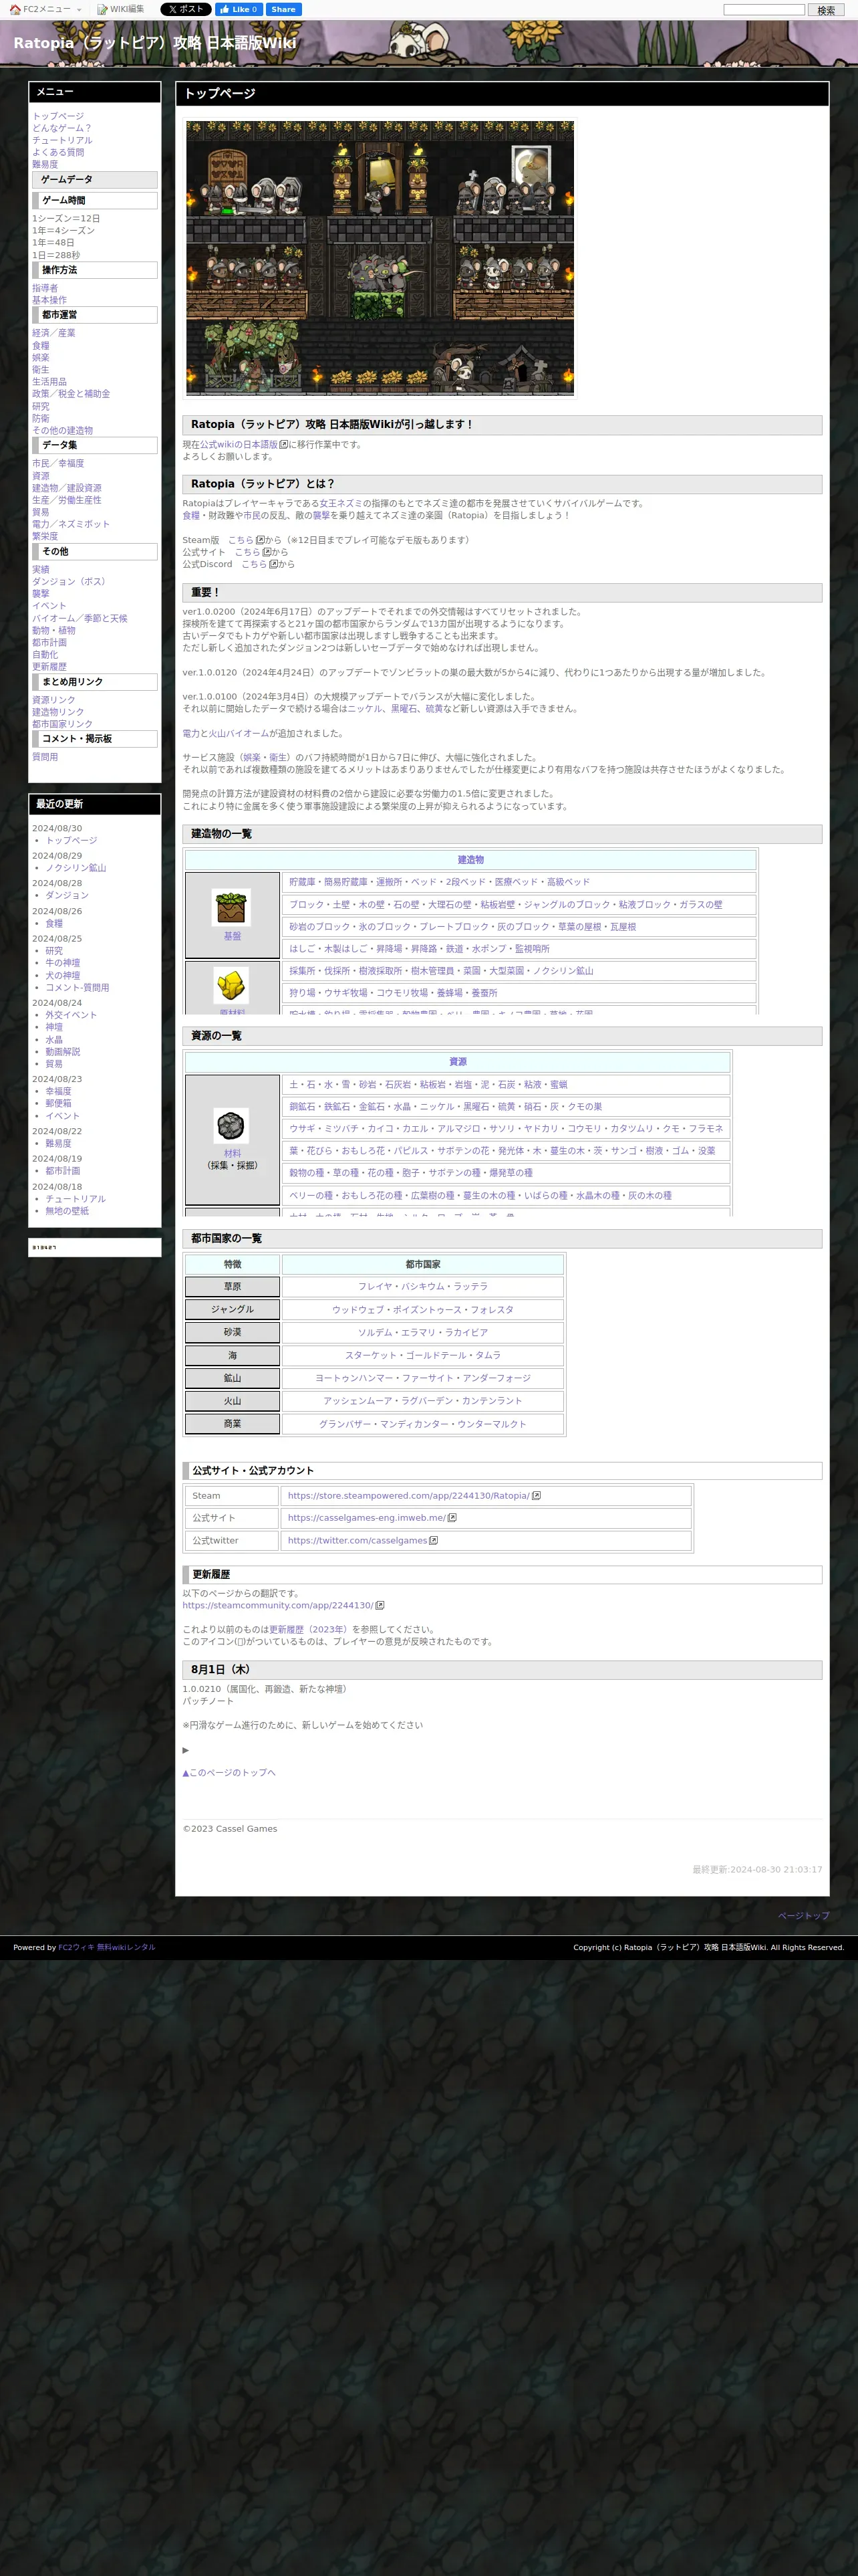Viewport: 858px width, 2576px height.
Task: Click the site title Ratopia 攻略 日本語版Wiki
Action: (155, 43)
